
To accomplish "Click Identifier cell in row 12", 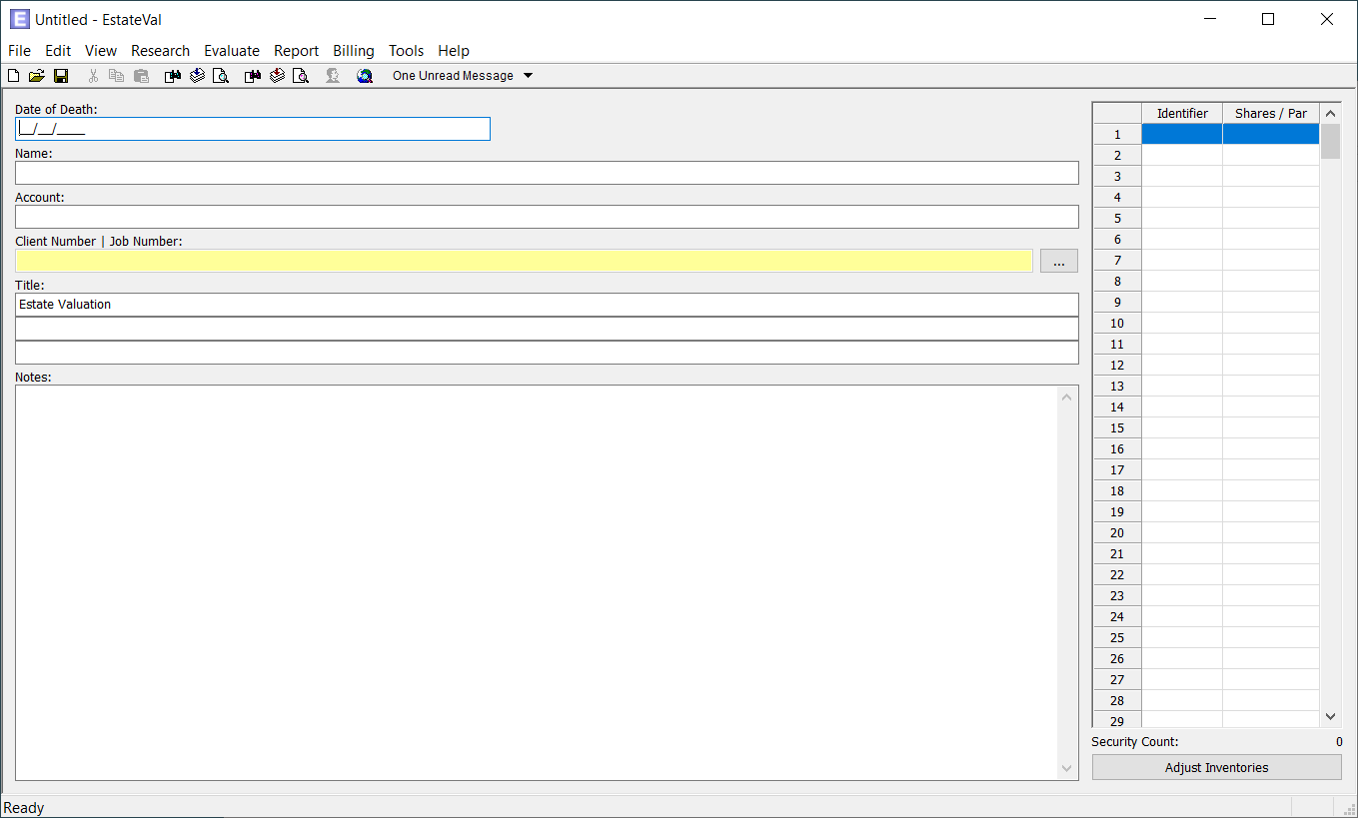I will point(1182,365).
